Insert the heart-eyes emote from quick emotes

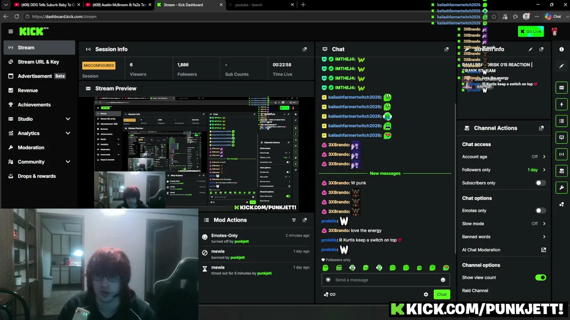coord(446,268)
